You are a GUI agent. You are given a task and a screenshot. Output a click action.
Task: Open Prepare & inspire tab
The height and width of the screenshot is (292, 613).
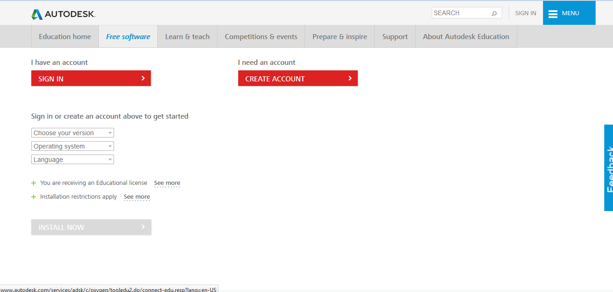tap(340, 37)
